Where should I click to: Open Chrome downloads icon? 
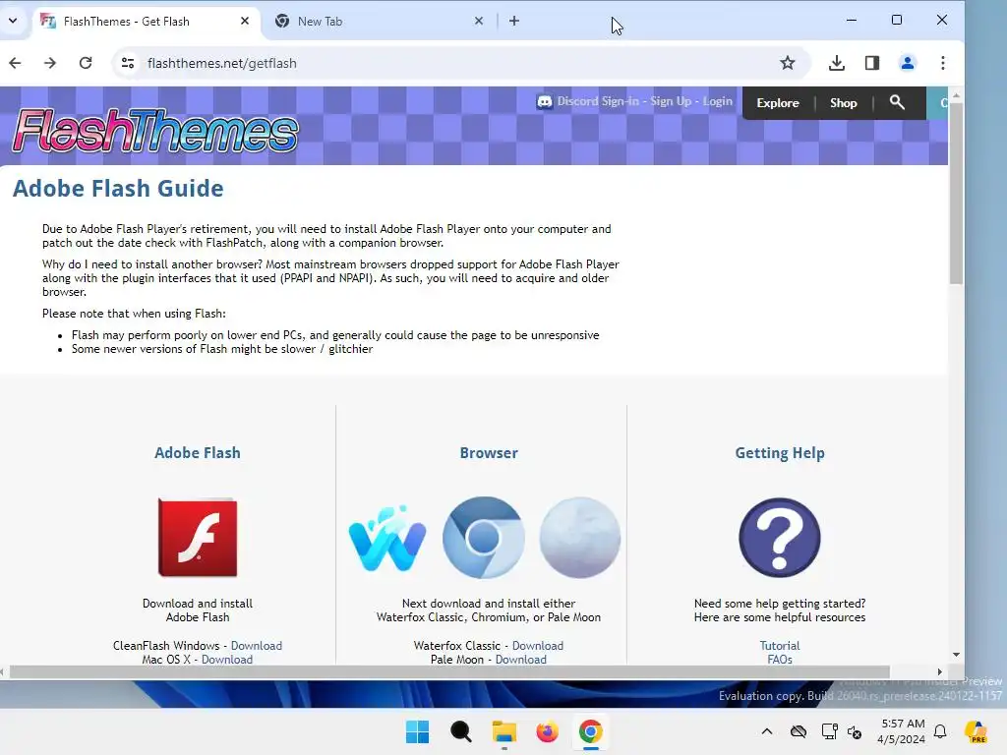[836, 63]
